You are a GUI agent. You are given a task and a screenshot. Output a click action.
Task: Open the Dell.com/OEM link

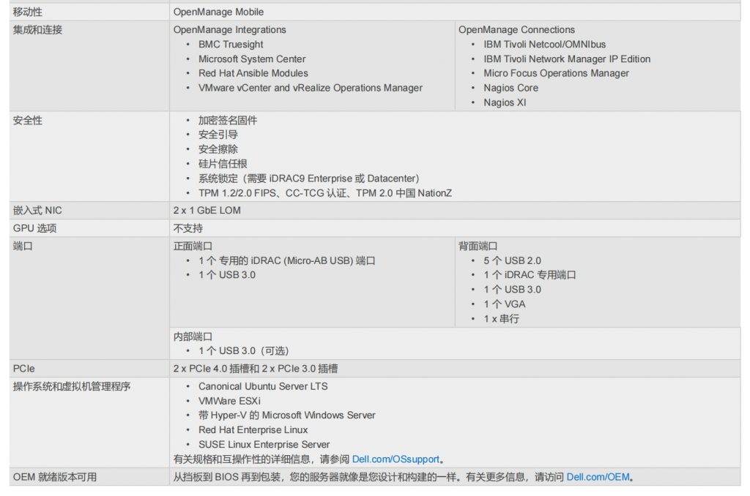point(598,477)
